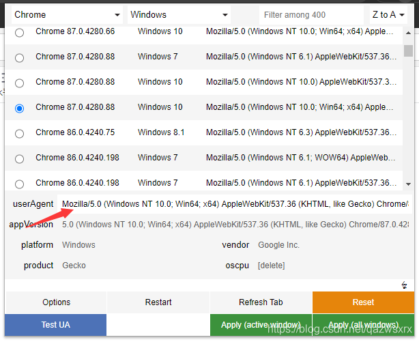
Task: Open the Z to A sort dropdown
Action: pyautogui.click(x=388, y=15)
